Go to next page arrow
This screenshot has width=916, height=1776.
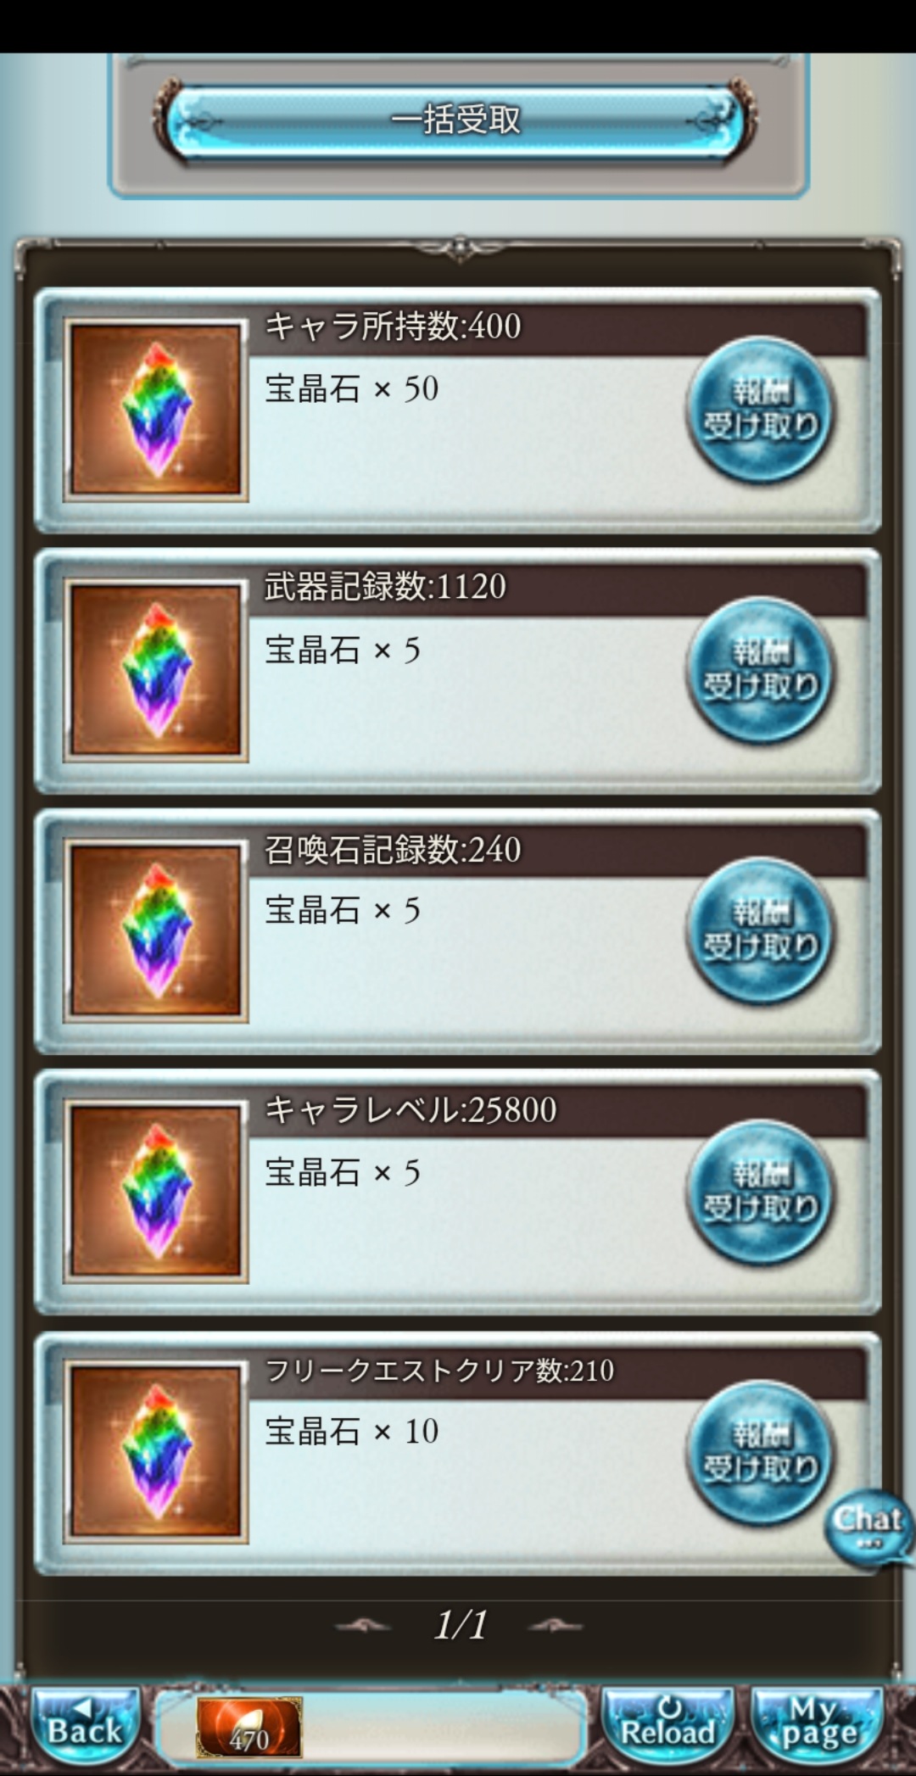556,1626
